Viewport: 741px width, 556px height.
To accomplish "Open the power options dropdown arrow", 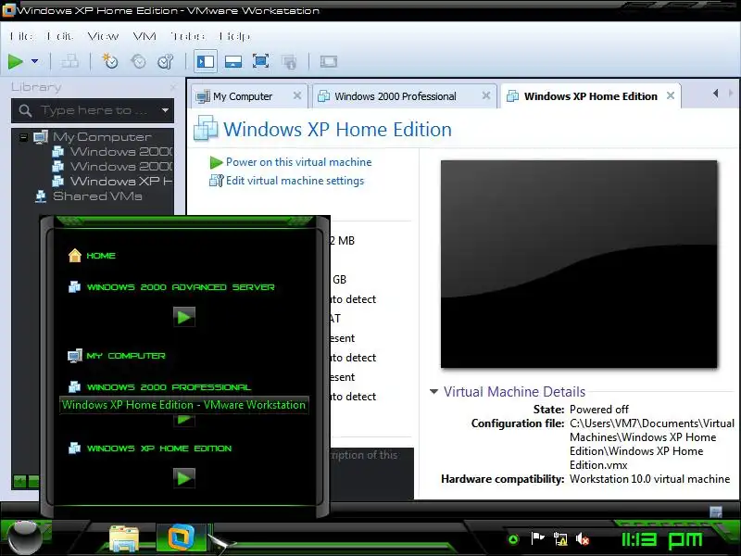I will click(x=34, y=61).
